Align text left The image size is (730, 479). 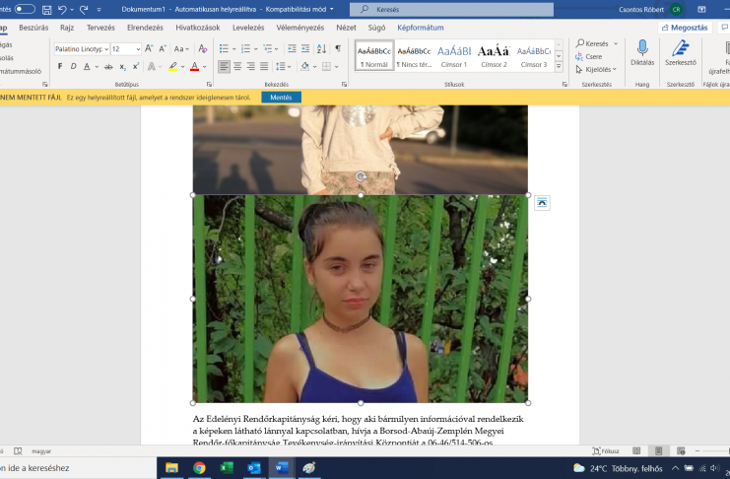pyautogui.click(x=224, y=67)
